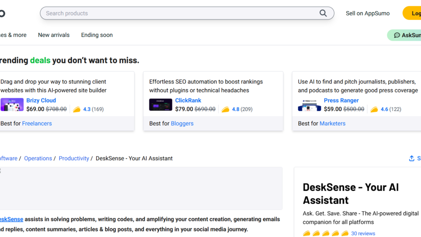Click the share upload icon
The image size is (421, 237).
click(412, 158)
